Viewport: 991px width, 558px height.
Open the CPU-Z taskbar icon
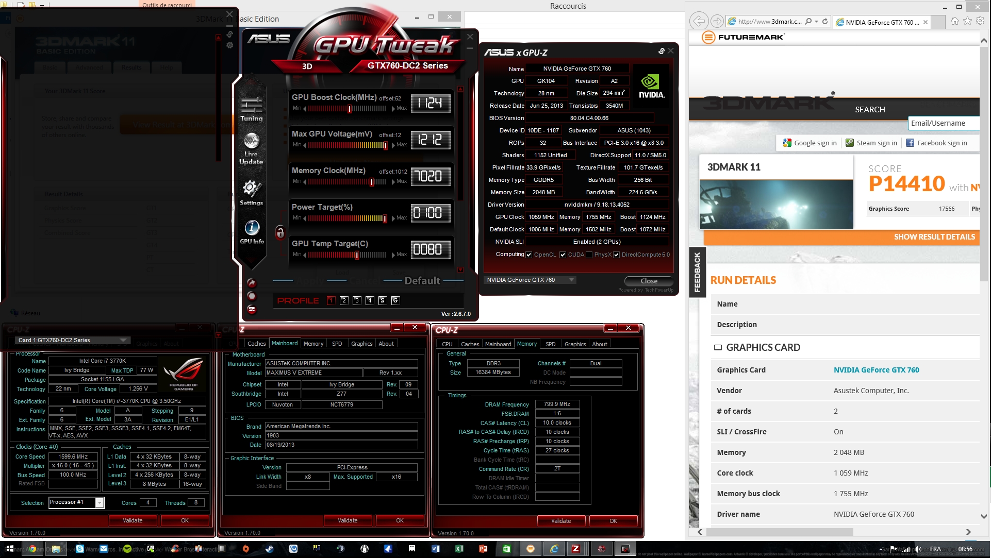[576, 549]
